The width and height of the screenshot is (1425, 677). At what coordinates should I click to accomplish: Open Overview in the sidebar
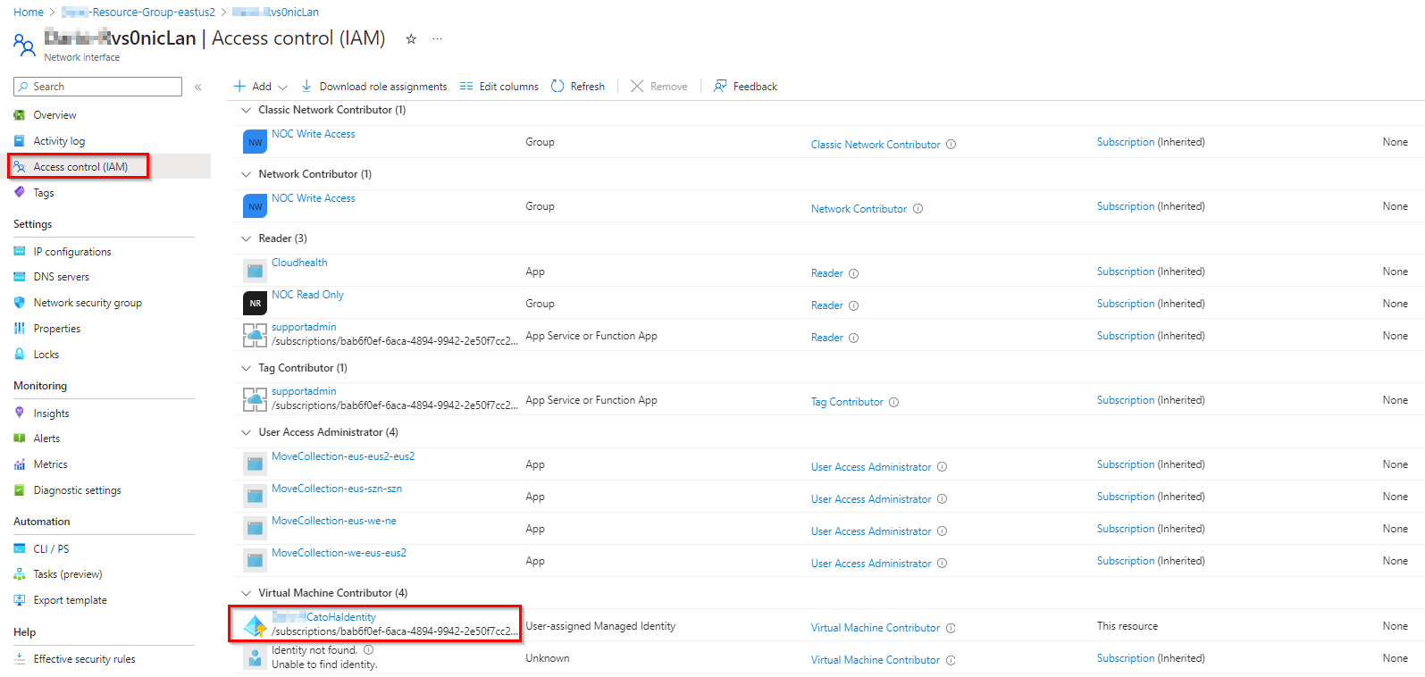coord(54,115)
